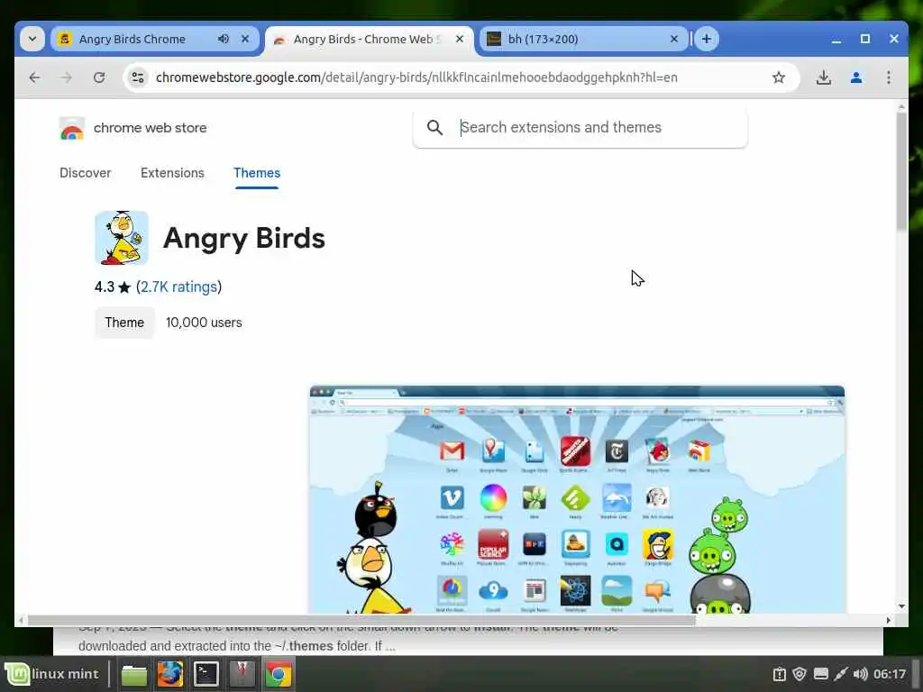Viewport: 923px width, 692px height.
Task: Click the scroll up arrow of vertical scrollbar
Action: pos(901,107)
